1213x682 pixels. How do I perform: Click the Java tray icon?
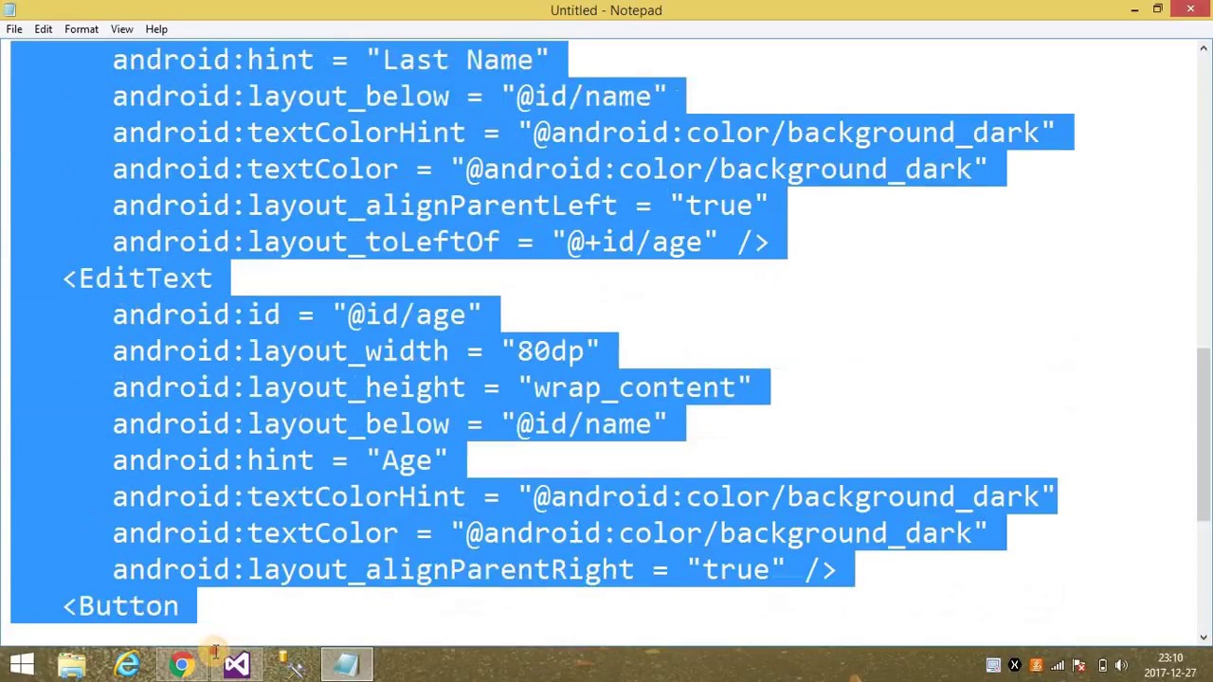click(x=1036, y=666)
